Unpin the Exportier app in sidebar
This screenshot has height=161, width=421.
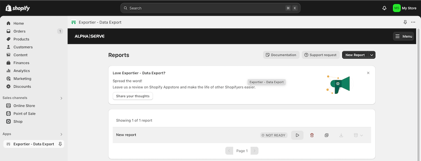point(60,144)
